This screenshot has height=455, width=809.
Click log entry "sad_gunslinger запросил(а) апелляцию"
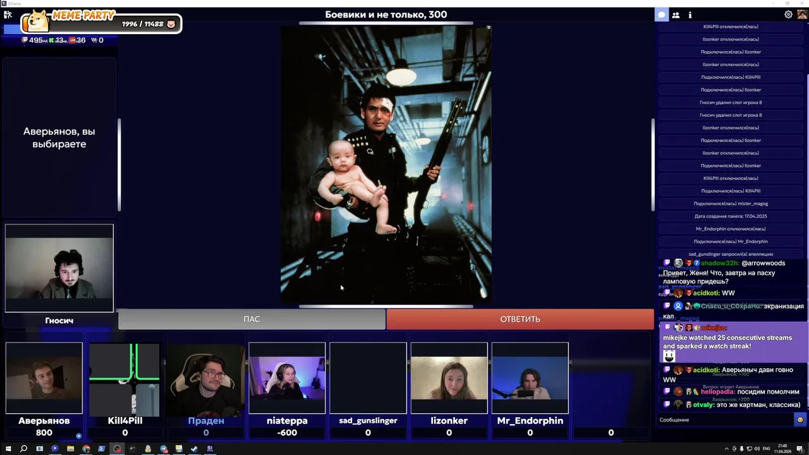point(731,254)
